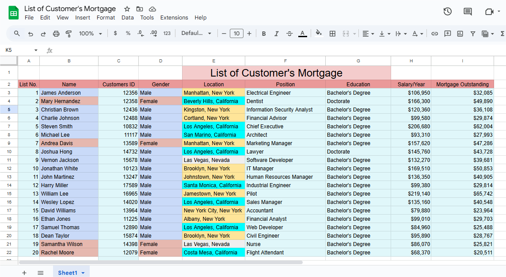Expand the Sheet1 tab options arrow
The width and height of the screenshot is (506, 277).
point(83,273)
